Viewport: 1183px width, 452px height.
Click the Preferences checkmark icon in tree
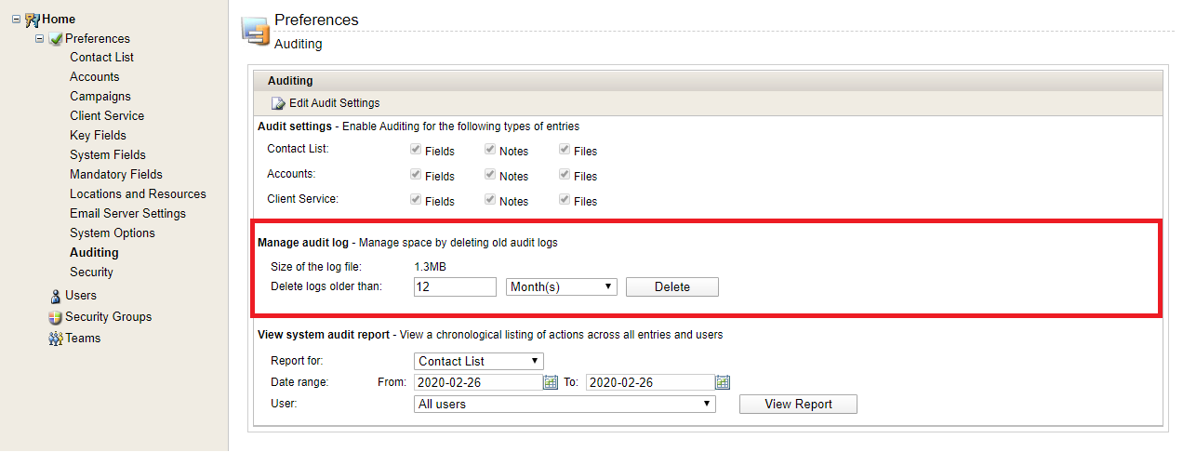tap(56, 39)
